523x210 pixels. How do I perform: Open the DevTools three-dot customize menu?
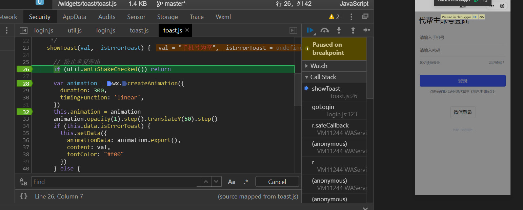pos(351,17)
